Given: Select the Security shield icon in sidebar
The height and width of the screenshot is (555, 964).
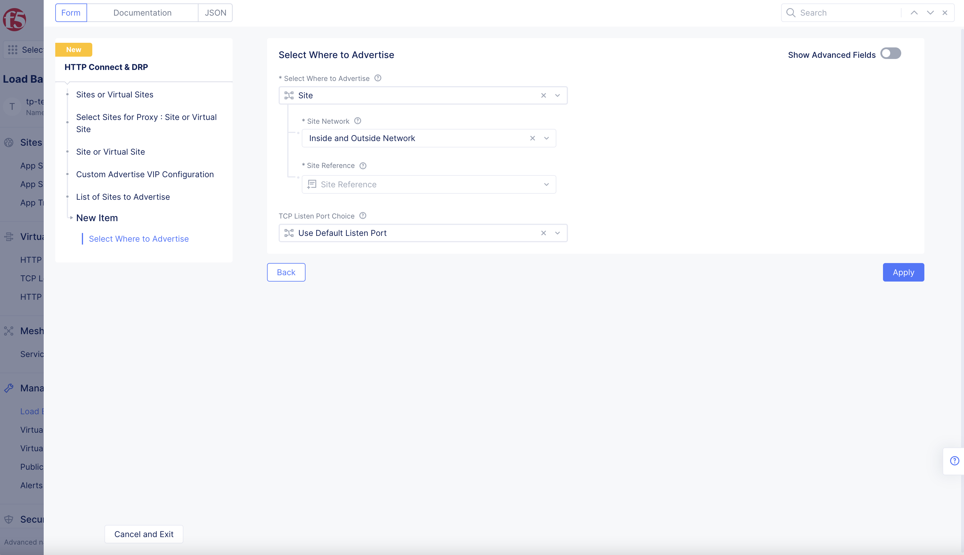Looking at the screenshot, I should click(x=9, y=519).
